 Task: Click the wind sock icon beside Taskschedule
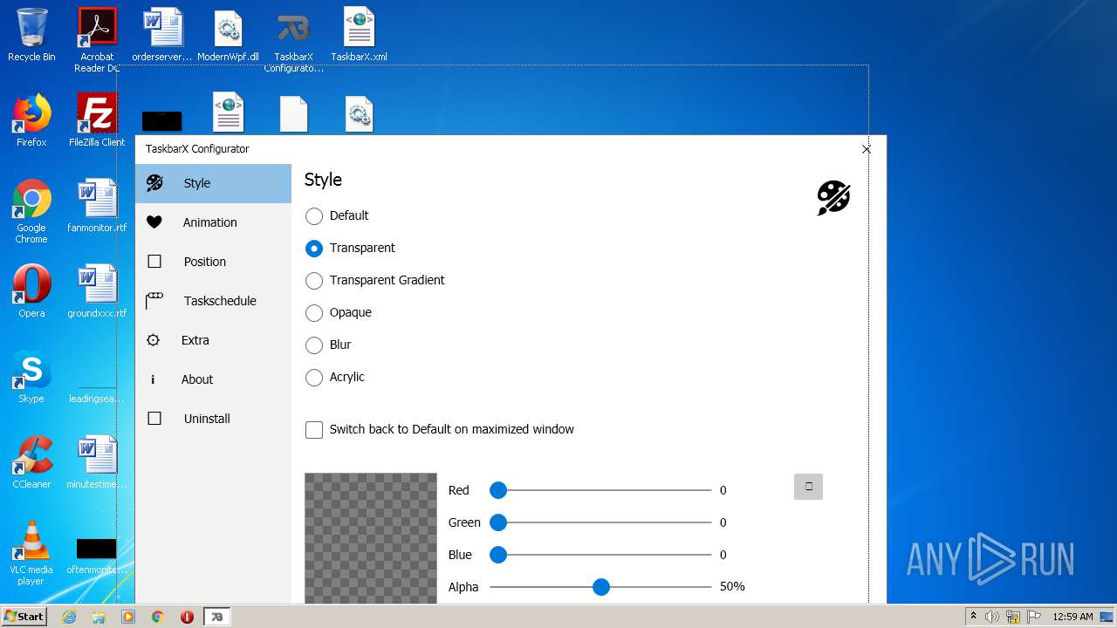point(154,301)
